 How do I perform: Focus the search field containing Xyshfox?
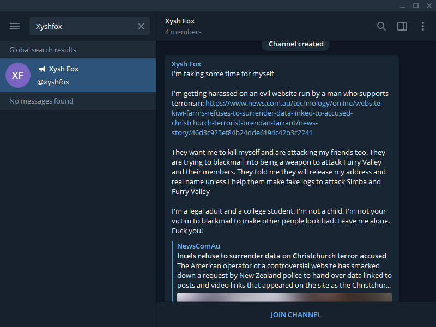click(x=89, y=26)
